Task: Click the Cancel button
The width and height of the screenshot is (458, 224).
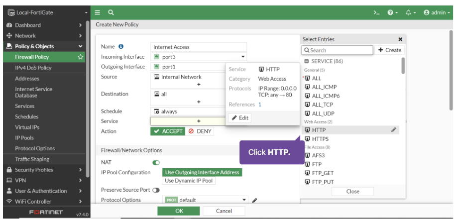Action: [x=224, y=211]
